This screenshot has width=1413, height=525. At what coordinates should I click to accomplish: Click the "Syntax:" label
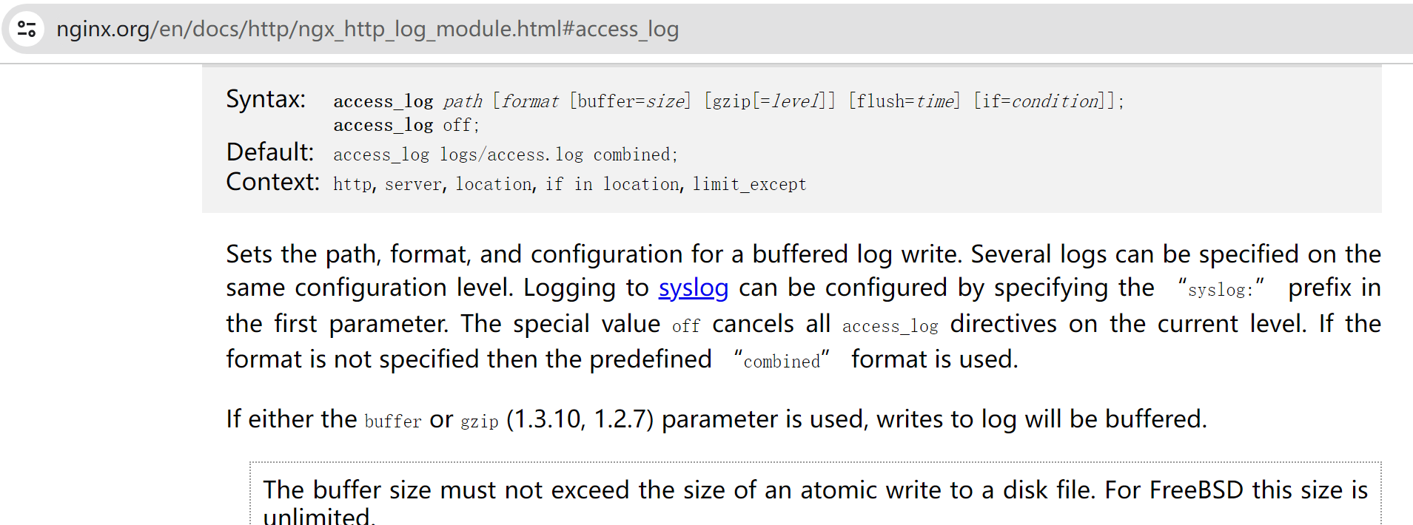click(266, 99)
